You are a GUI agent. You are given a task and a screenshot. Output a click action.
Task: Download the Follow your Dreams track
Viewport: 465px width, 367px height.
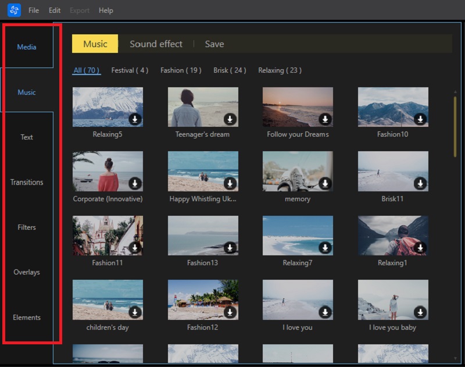(325, 119)
